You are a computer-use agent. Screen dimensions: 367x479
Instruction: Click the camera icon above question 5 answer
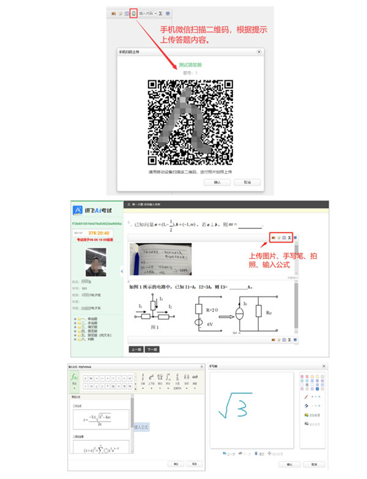pyautogui.click(x=284, y=238)
